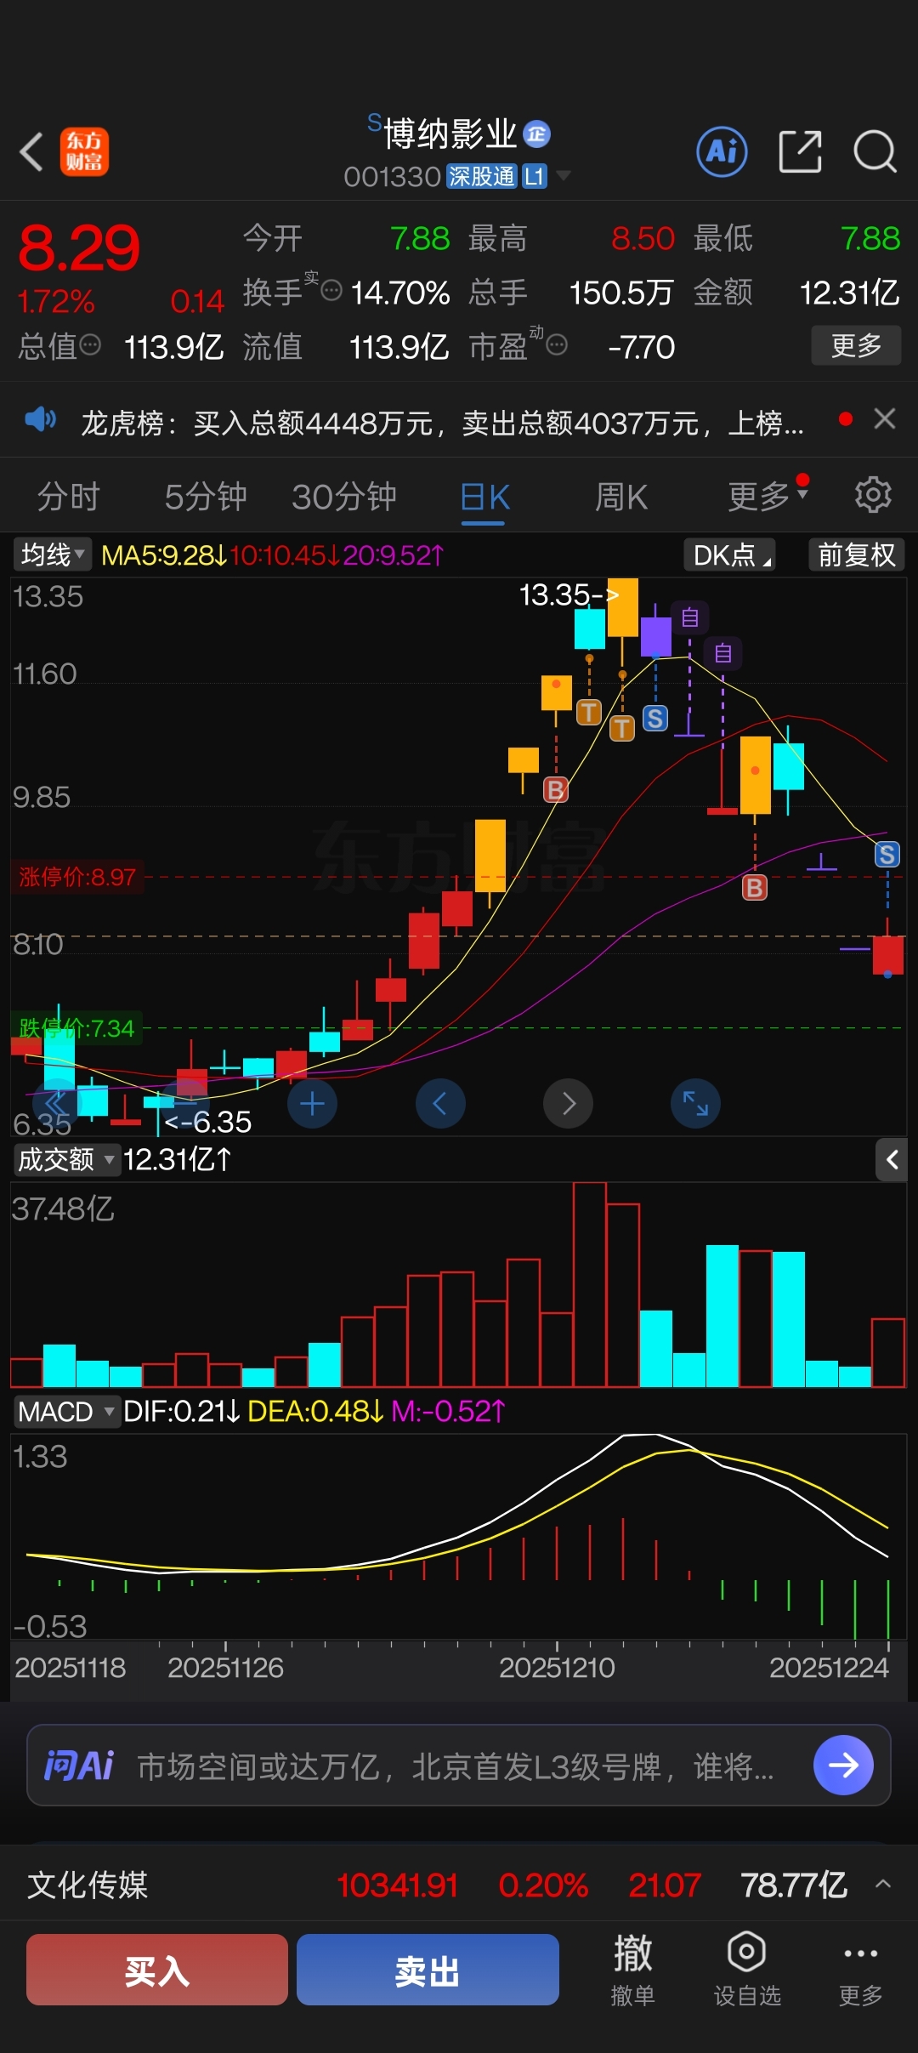Open chart settings gear icon
Viewport: 918px width, 2053px height.
coord(873,494)
